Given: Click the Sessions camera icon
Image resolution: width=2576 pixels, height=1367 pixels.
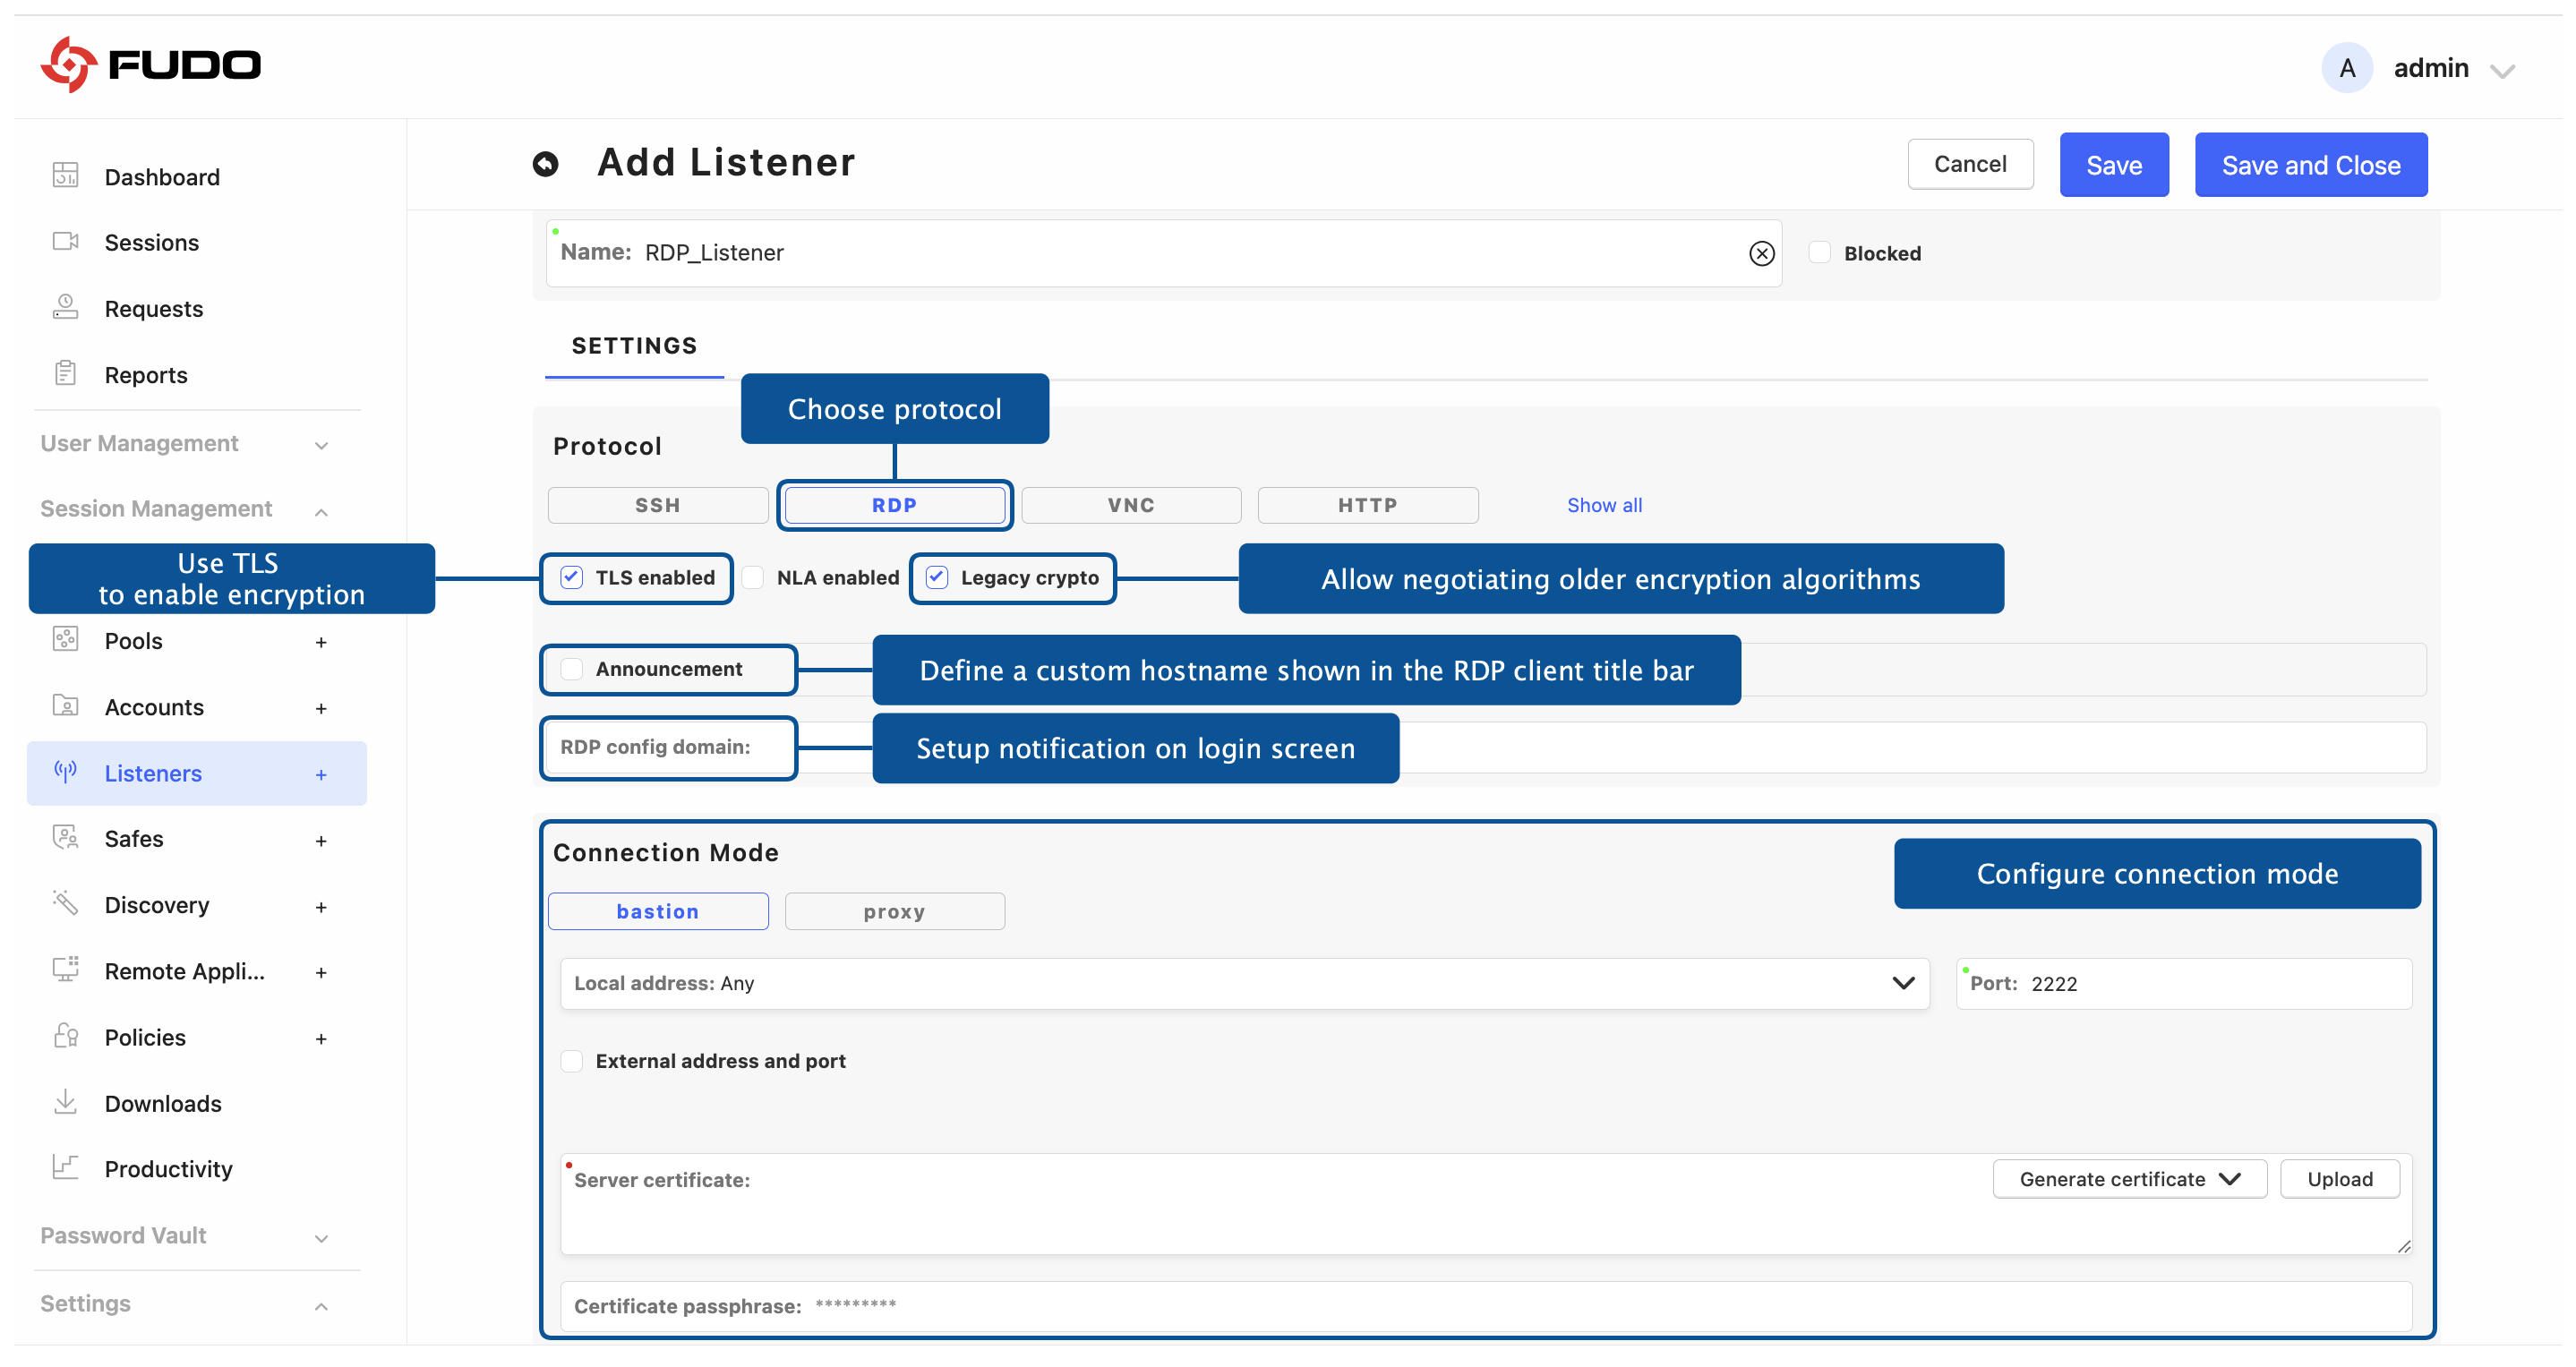Looking at the screenshot, I should [66, 241].
